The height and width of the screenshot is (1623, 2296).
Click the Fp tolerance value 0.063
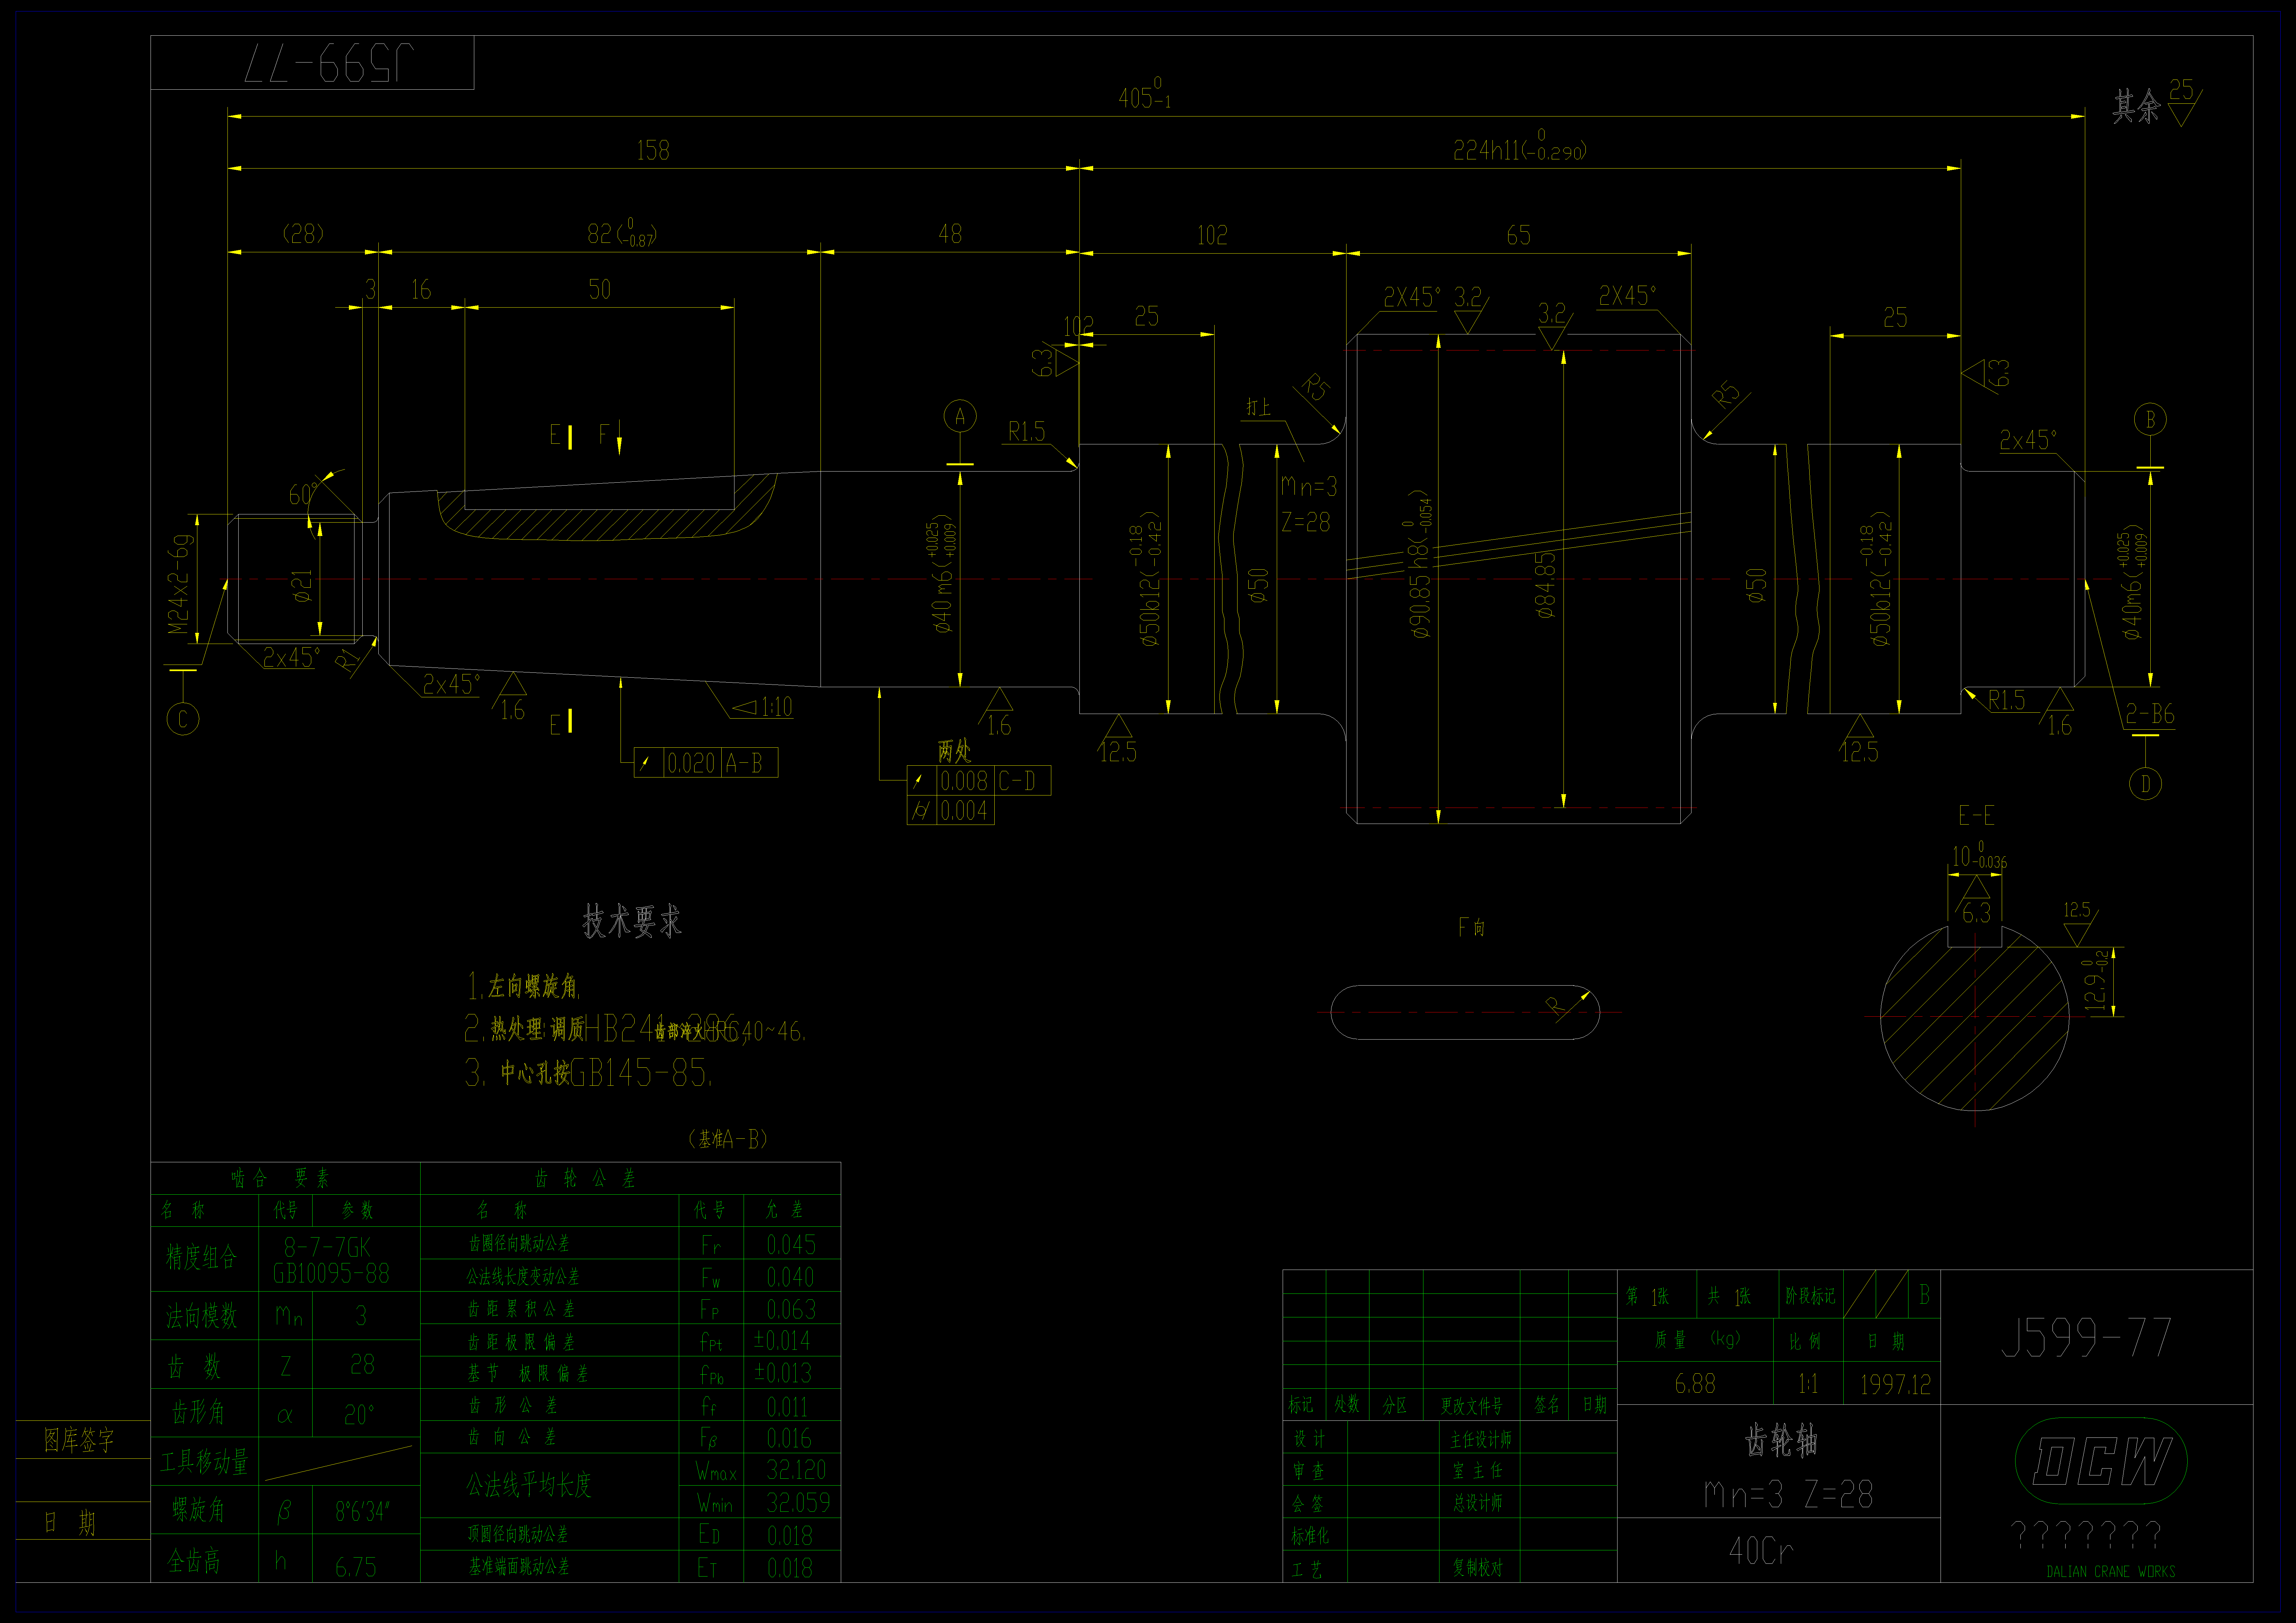point(791,1309)
